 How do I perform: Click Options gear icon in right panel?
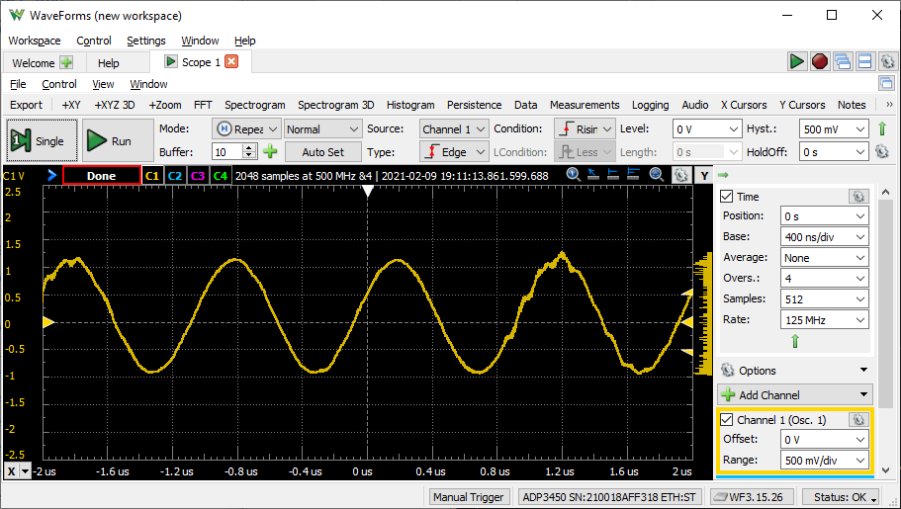728,370
